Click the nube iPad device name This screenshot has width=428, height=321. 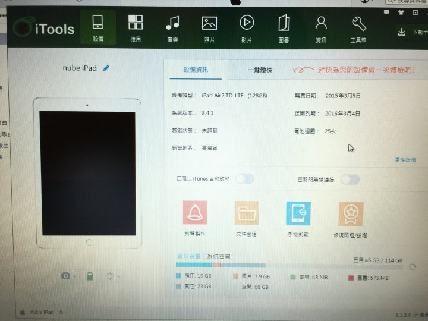tap(80, 68)
